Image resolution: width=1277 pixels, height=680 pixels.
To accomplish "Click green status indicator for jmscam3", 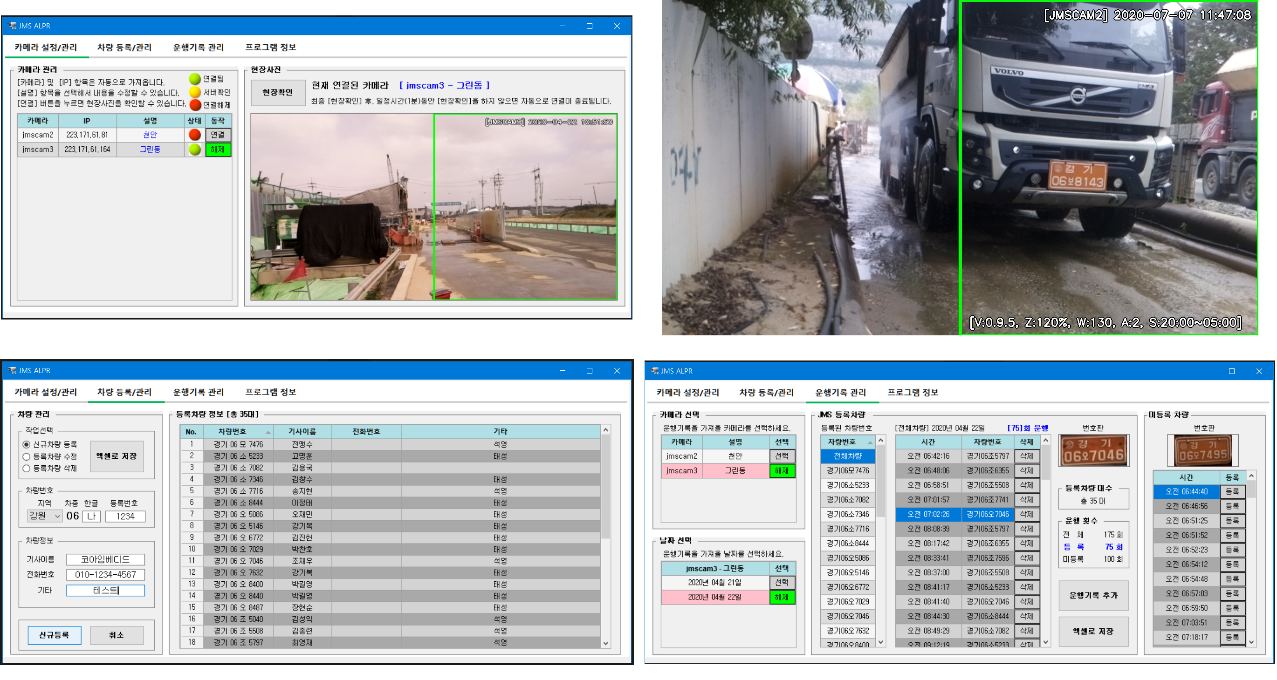I will point(194,149).
